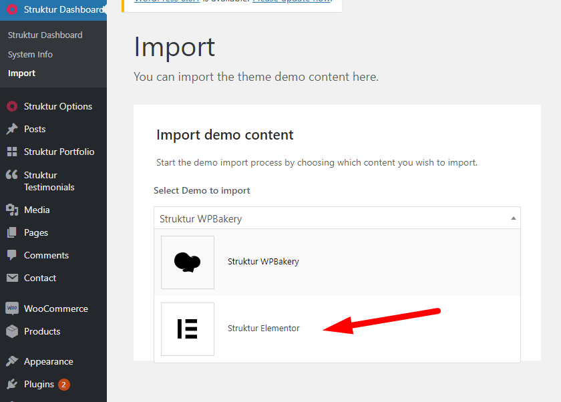561x402 pixels.
Task: Open the Comments menu
Action: [x=53, y=255]
